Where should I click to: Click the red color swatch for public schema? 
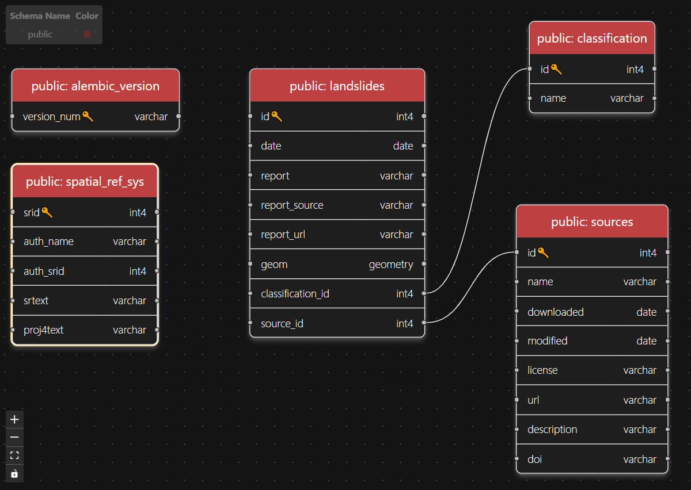(87, 34)
